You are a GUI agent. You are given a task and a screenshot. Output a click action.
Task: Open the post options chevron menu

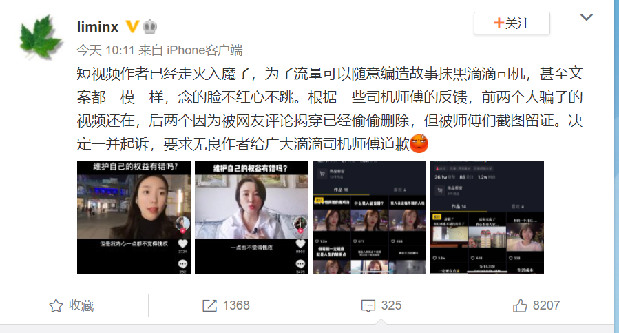click(x=587, y=17)
